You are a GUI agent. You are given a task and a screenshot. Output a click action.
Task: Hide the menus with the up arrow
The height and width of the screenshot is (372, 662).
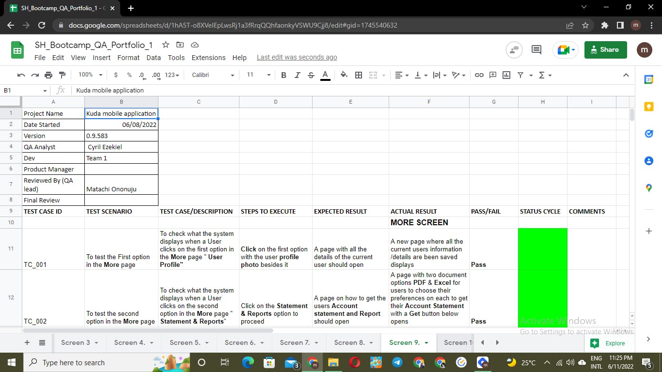click(626, 75)
